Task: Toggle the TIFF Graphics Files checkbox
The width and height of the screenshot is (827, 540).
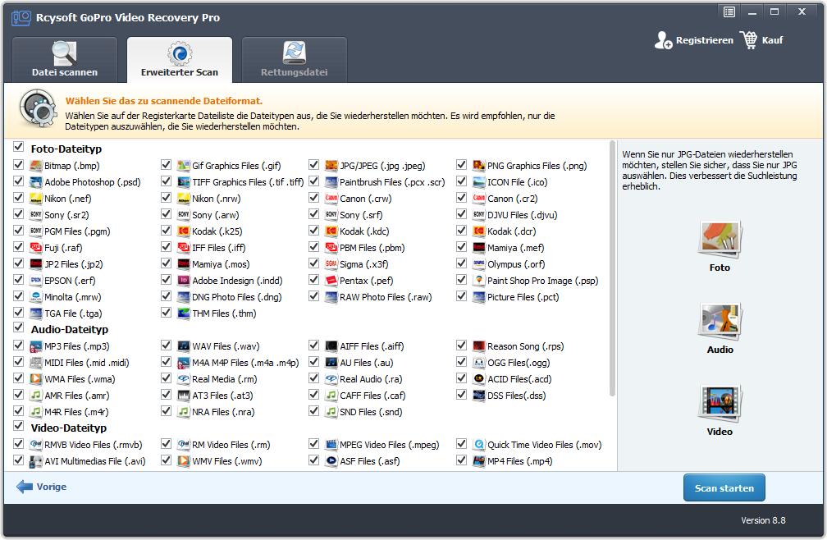Action: 166,181
